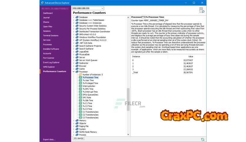Select SMSvcHost 4.0.0.0 item
Viewport: 246px width, 142px height.
click(x=87, y=34)
